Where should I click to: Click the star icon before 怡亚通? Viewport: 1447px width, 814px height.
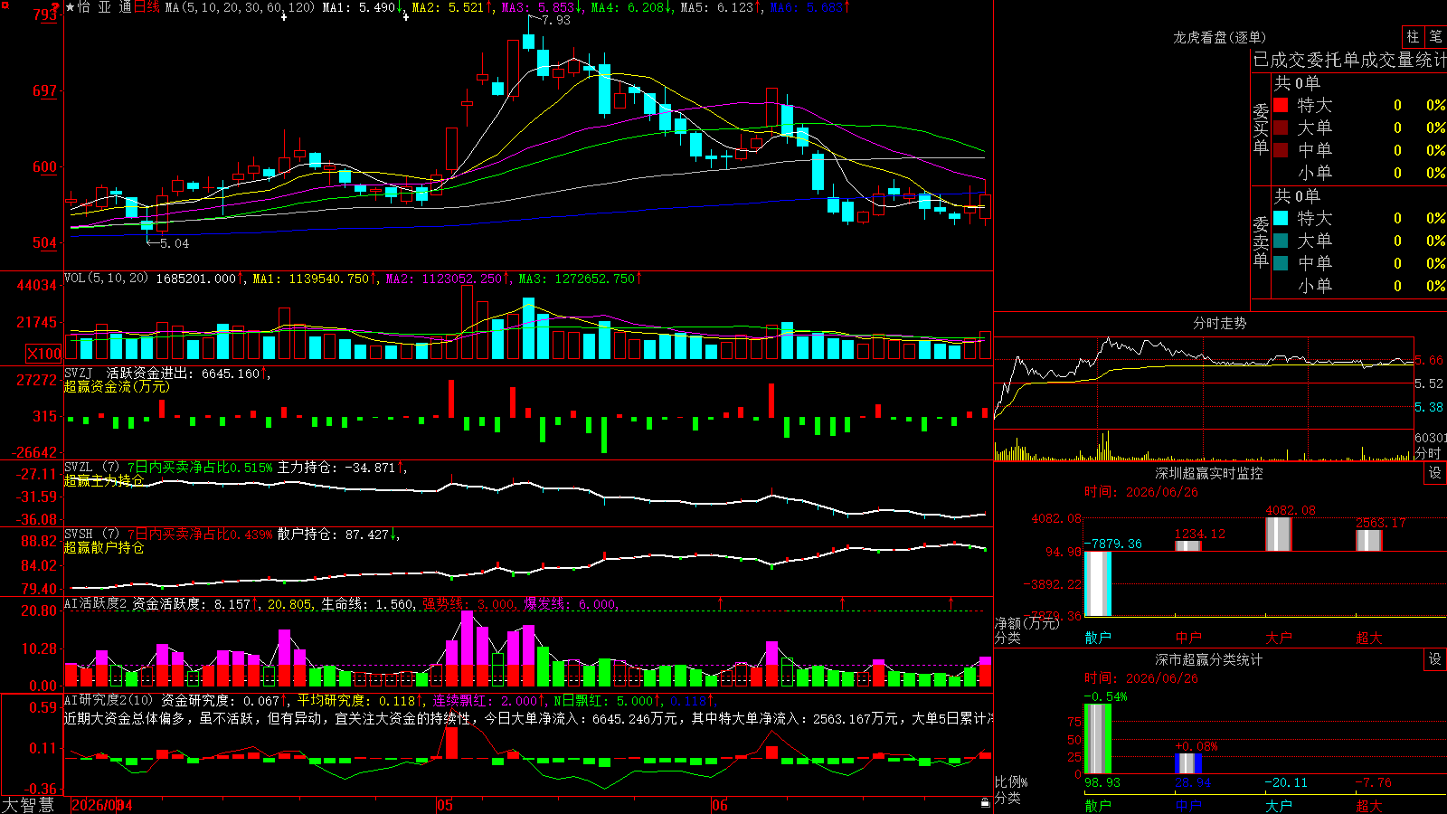(x=71, y=7)
